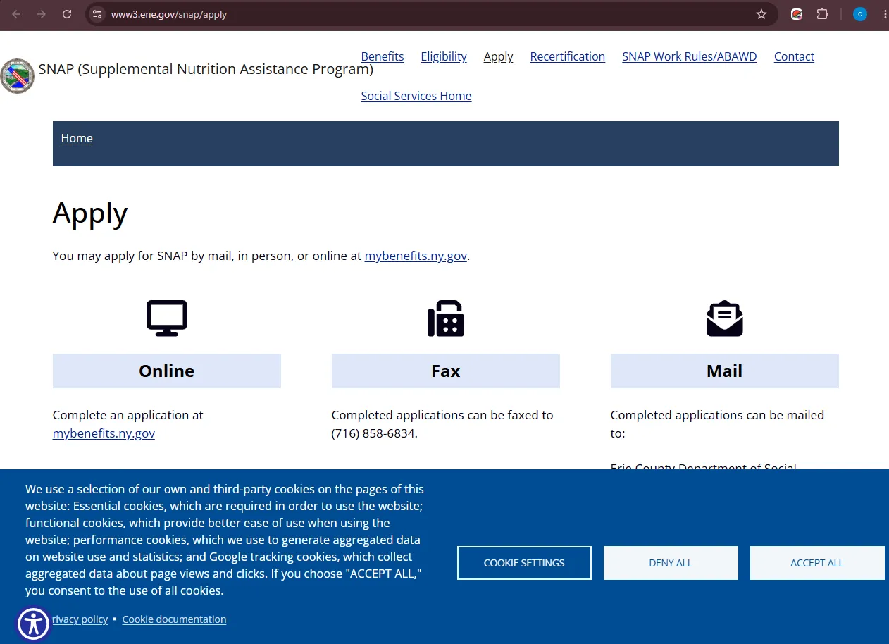Open the Contact nav item
889x644 pixels.
pos(794,56)
